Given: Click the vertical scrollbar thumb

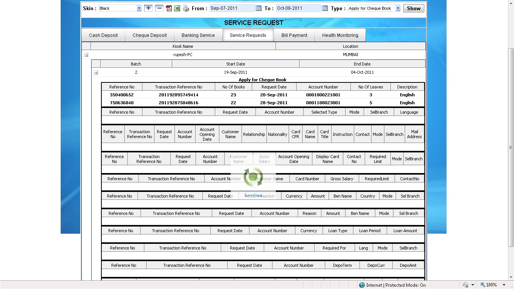Looking at the screenshot, I should [x=511, y=148].
